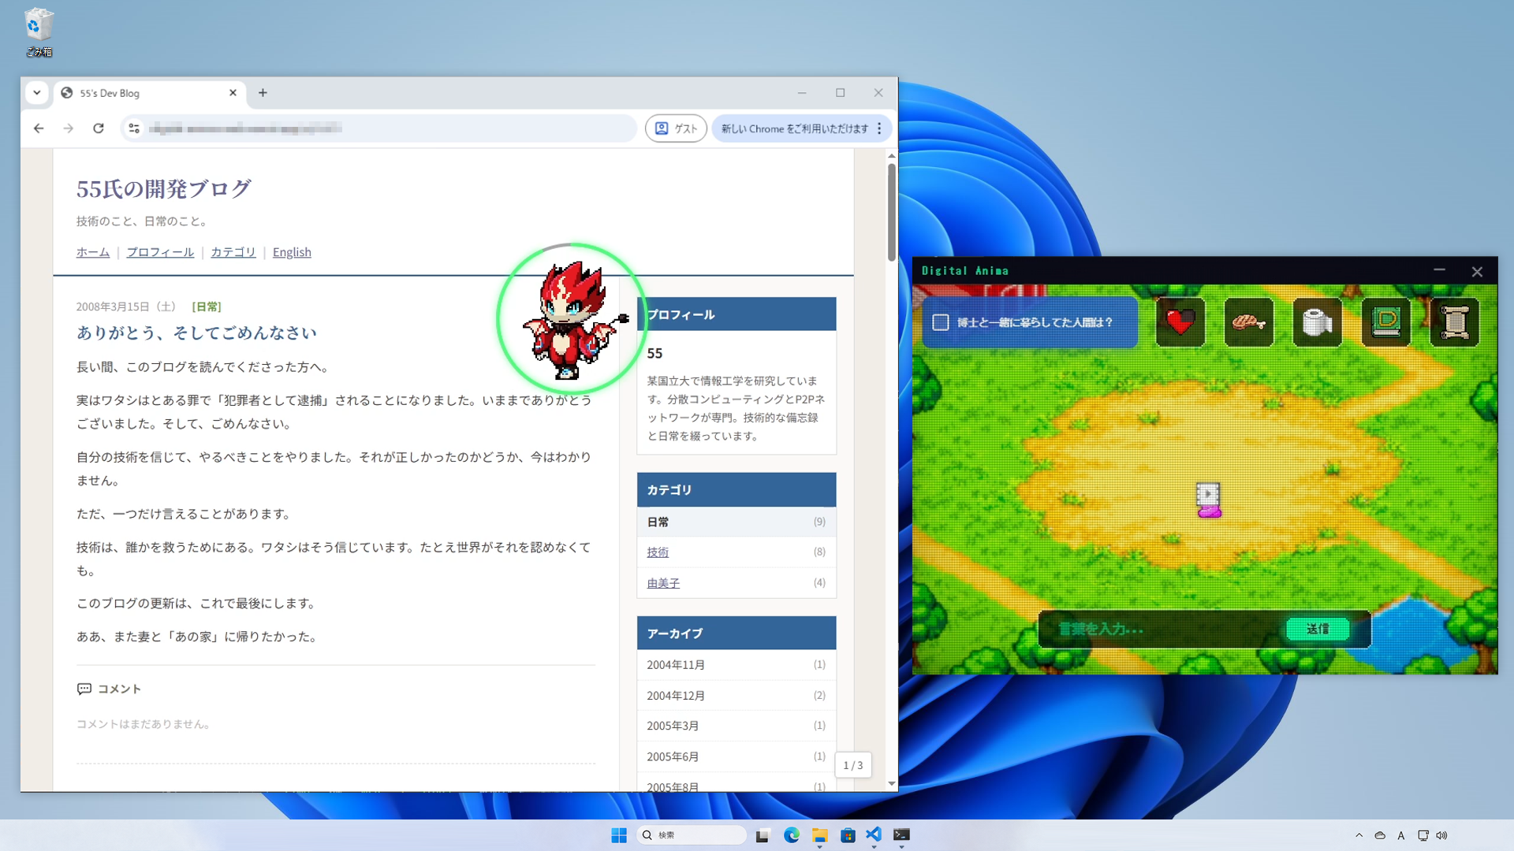Open the tab search dropdown in Chrome
Viewport: 1514px width, 851px height.
click(37, 93)
